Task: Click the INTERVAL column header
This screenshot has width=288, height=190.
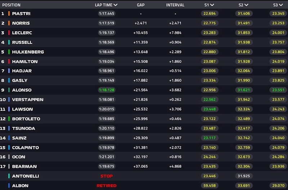Action: tap(175, 5)
